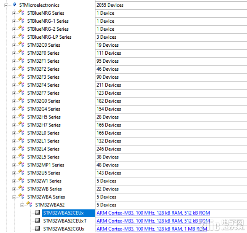Click the STM32F0 Series family icon
247x233 pixels.
coord(21,52)
